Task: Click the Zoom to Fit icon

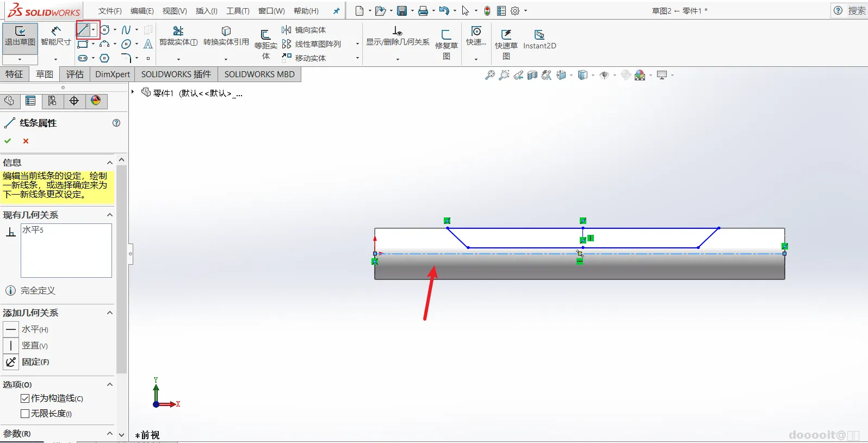Action: tap(490, 75)
